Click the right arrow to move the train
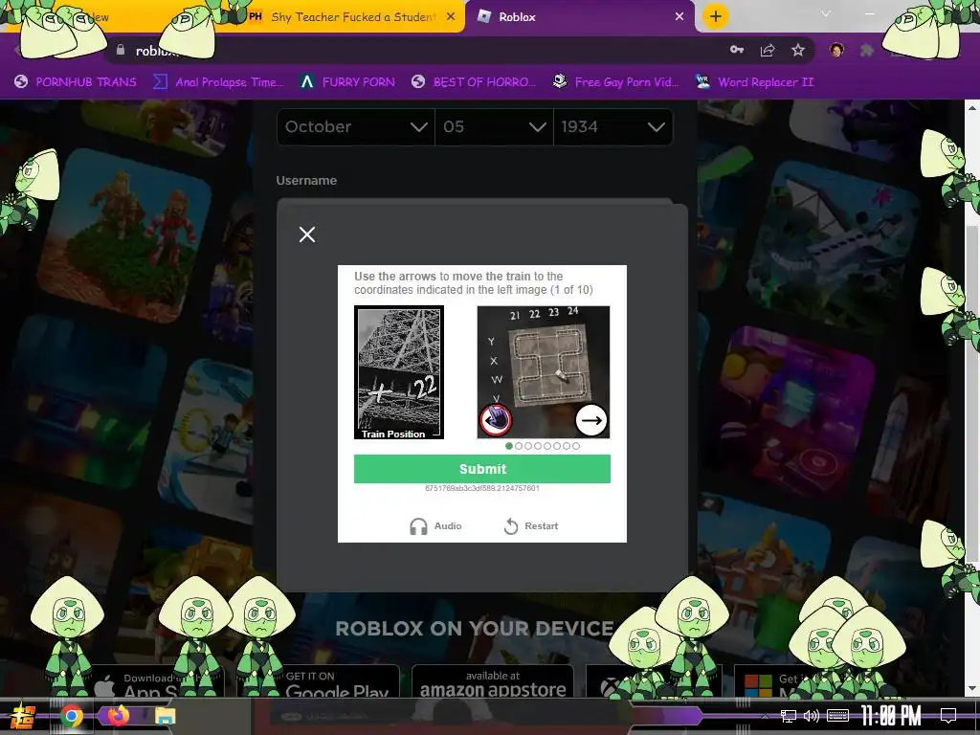980x735 pixels. pyautogui.click(x=590, y=420)
